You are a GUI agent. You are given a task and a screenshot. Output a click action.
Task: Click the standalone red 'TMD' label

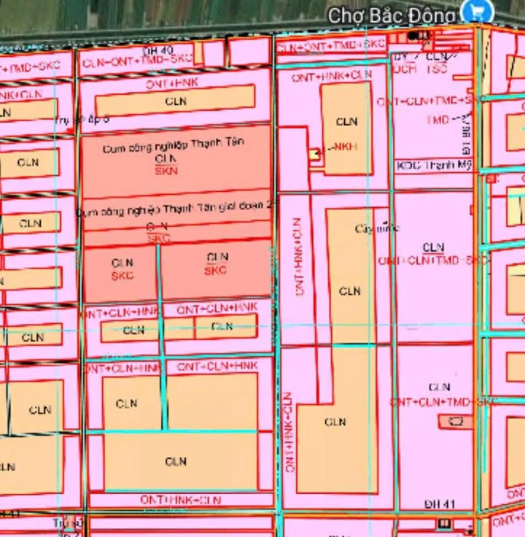tap(438, 120)
